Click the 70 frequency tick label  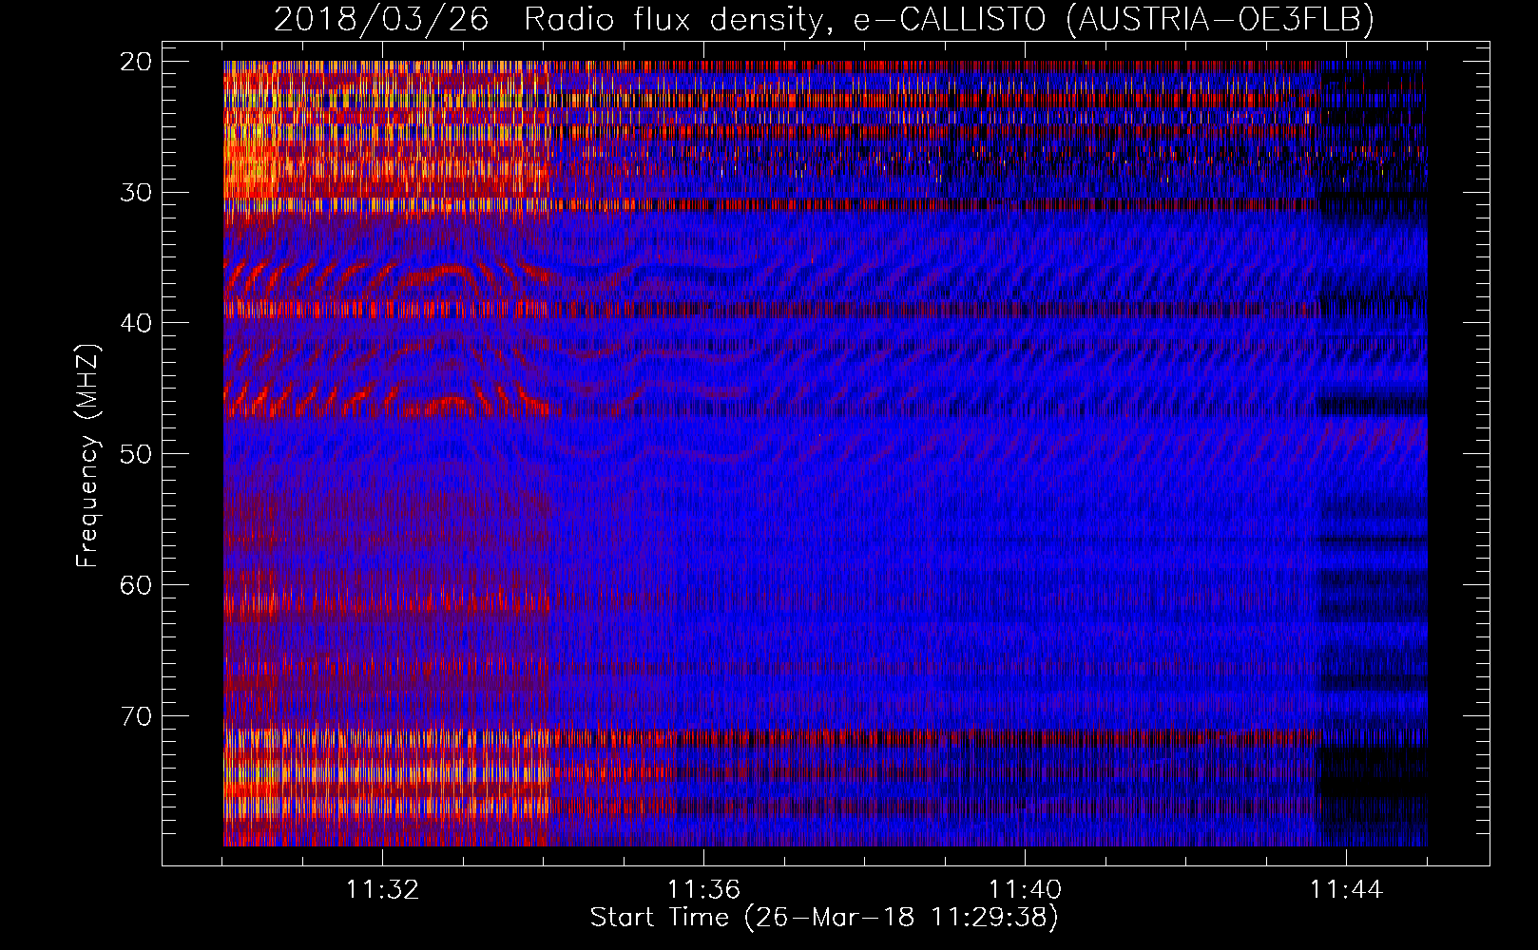(x=136, y=716)
